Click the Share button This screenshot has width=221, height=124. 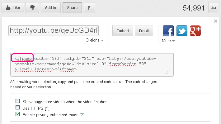(72, 8)
